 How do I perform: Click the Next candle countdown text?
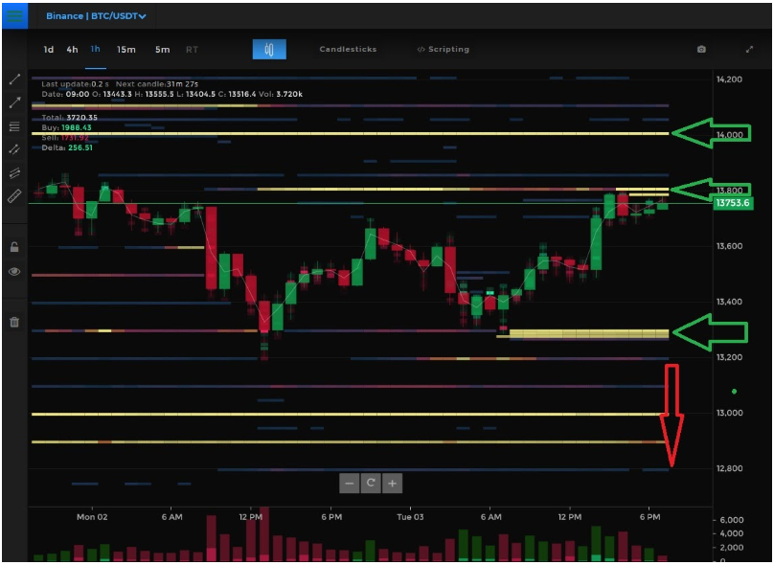157,84
